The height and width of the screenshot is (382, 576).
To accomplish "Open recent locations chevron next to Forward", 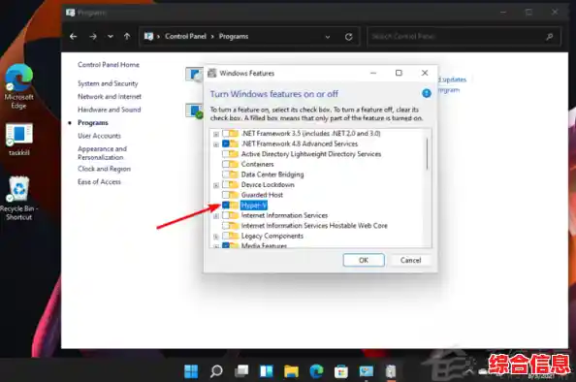I will coord(111,37).
